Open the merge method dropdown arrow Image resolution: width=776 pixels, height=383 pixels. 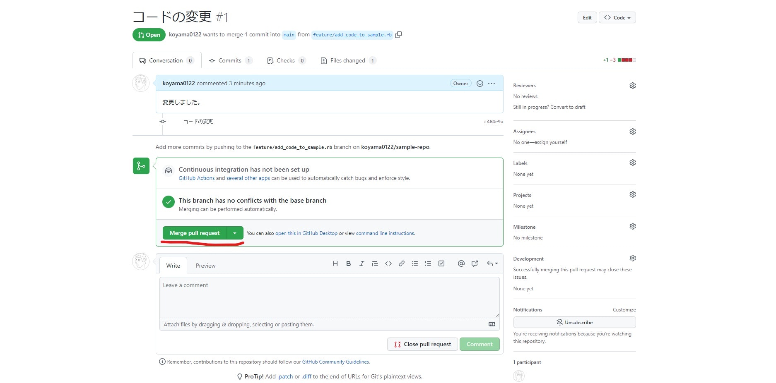pos(235,233)
